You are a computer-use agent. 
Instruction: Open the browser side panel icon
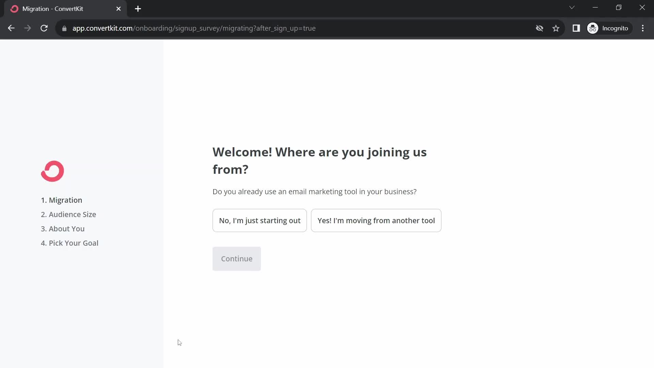576,28
